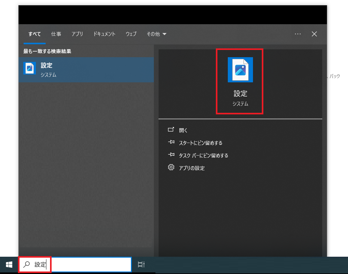Viewport: 348px width, 274px height.
Task: Select the 設定 システム best match result
Action: [x=86, y=70]
